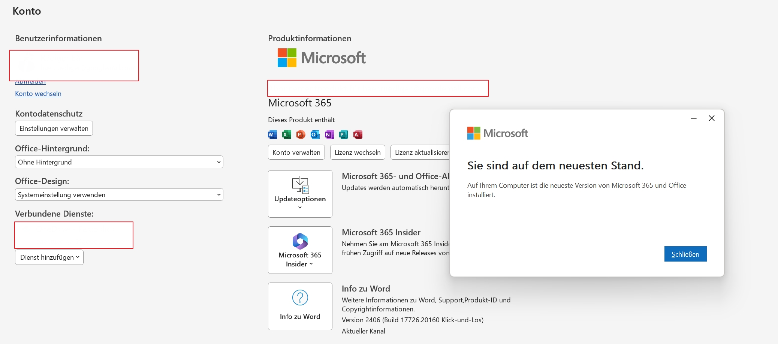Open the Updateoptionen menu button
This screenshot has width=778, height=344.
pos(300,194)
